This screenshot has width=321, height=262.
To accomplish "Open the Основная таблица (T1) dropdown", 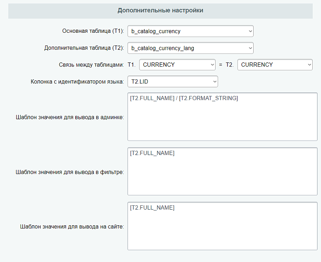I will pos(190,31).
